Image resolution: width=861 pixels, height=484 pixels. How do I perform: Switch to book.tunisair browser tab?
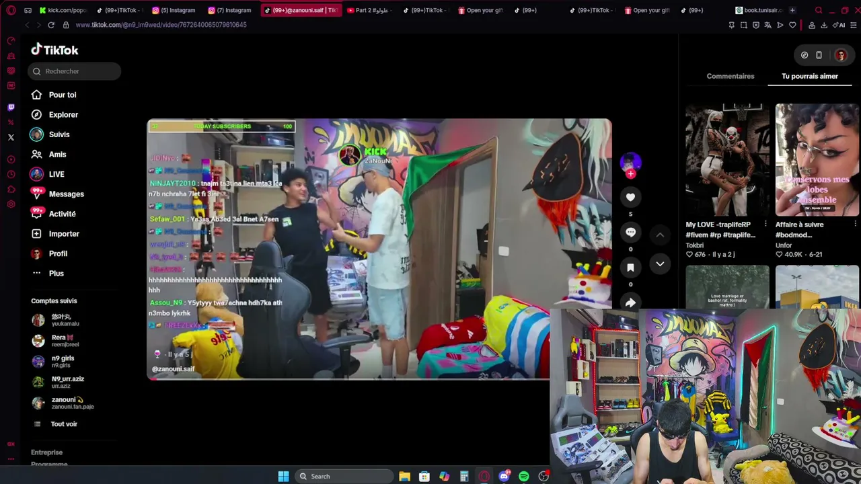tap(759, 10)
